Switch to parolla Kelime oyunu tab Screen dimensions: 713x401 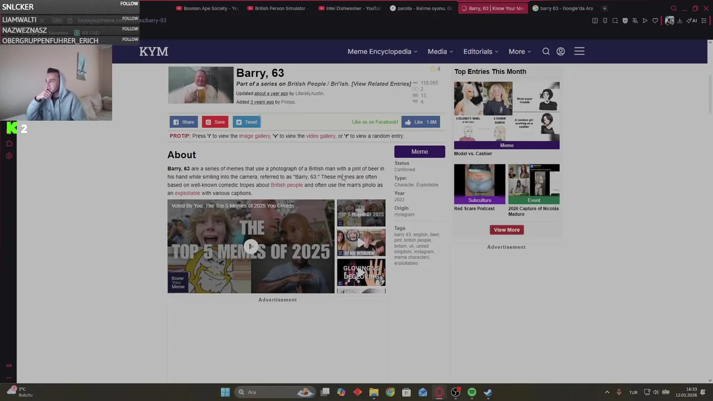[421, 8]
